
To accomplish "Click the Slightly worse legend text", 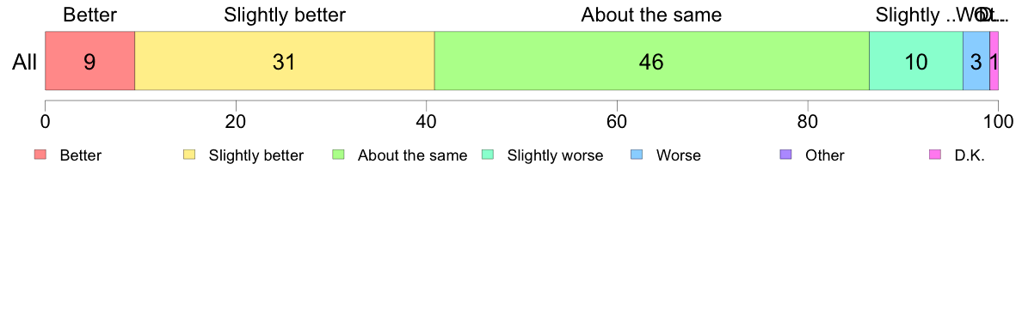I will pos(556,155).
